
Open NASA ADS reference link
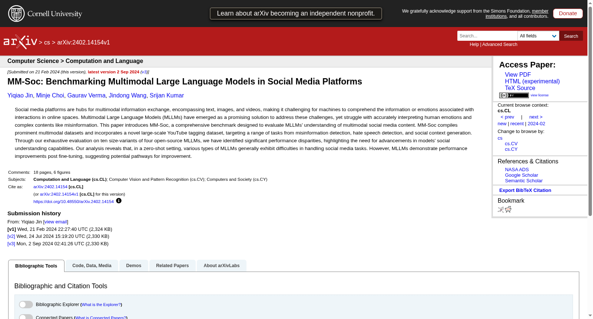click(x=517, y=170)
